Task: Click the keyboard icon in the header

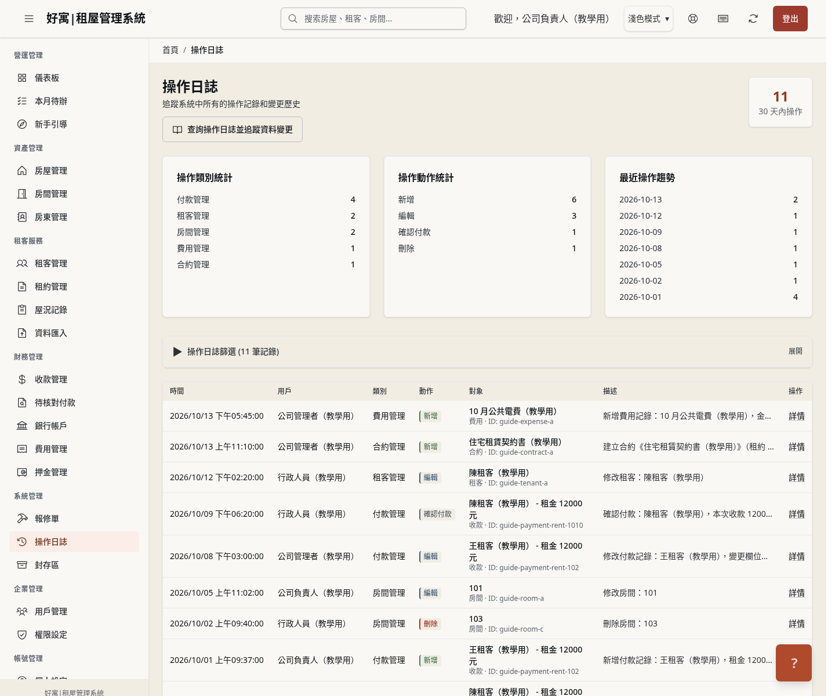Action: [x=723, y=19]
